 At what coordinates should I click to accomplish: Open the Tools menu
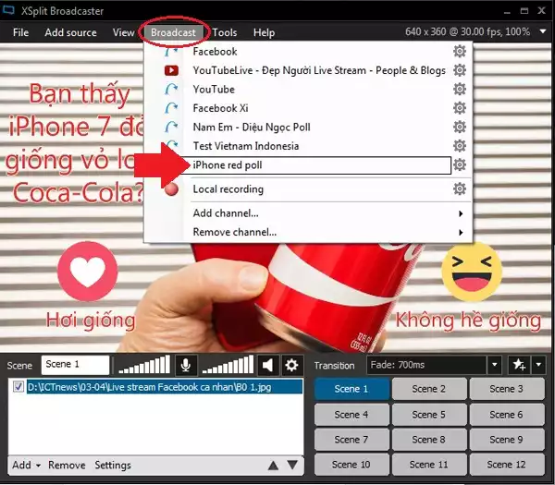click(225, 32)
